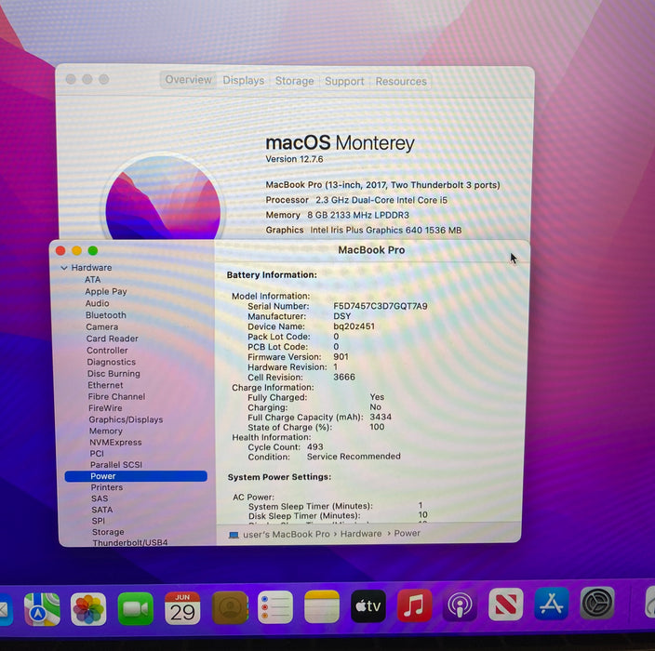
Task: Zoom System Information with green button
Action: [x=93, y=250]
